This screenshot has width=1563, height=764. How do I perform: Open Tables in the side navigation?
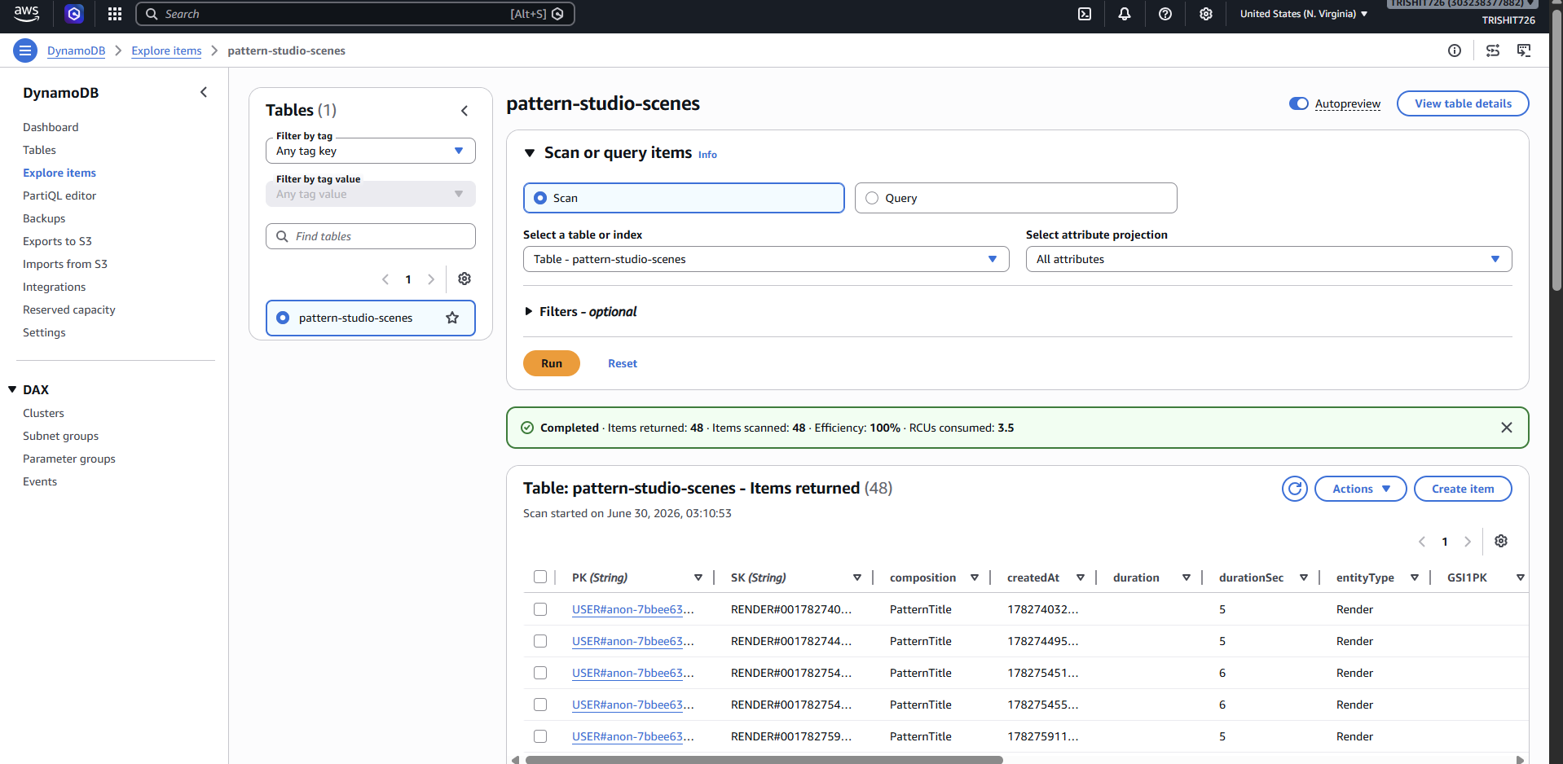pos(39,150)
